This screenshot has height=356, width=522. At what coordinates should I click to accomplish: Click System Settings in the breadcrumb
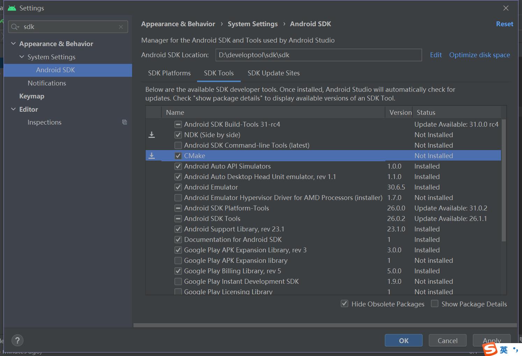pyautogui.click(x=253, y=24)
